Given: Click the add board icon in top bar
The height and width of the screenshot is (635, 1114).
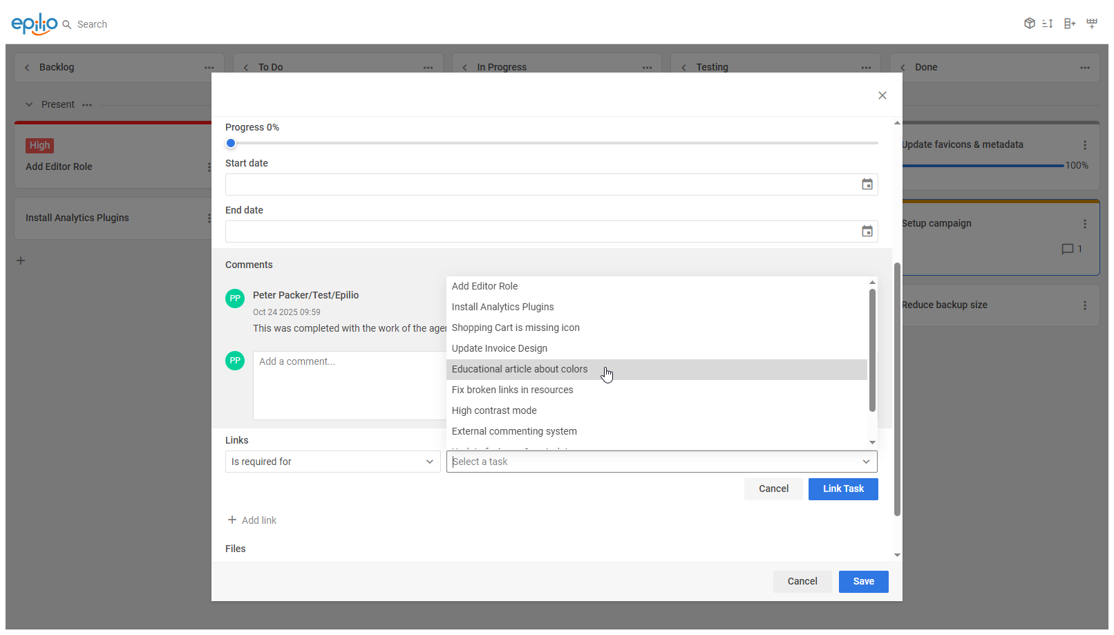Looking at the screenshot, I should [x=1092, y=23].
